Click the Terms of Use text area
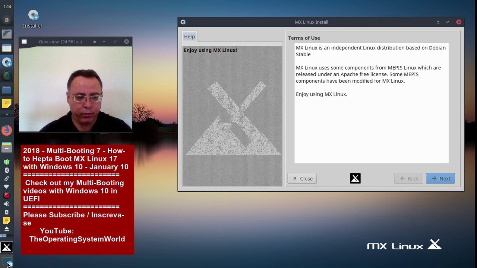The image size is (477, 268). click(x=372, y=103)
